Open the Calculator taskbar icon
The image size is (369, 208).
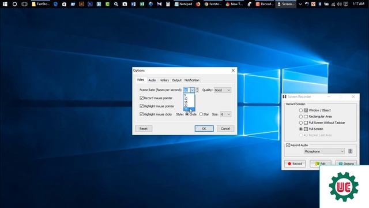click(x=168, y=4)
